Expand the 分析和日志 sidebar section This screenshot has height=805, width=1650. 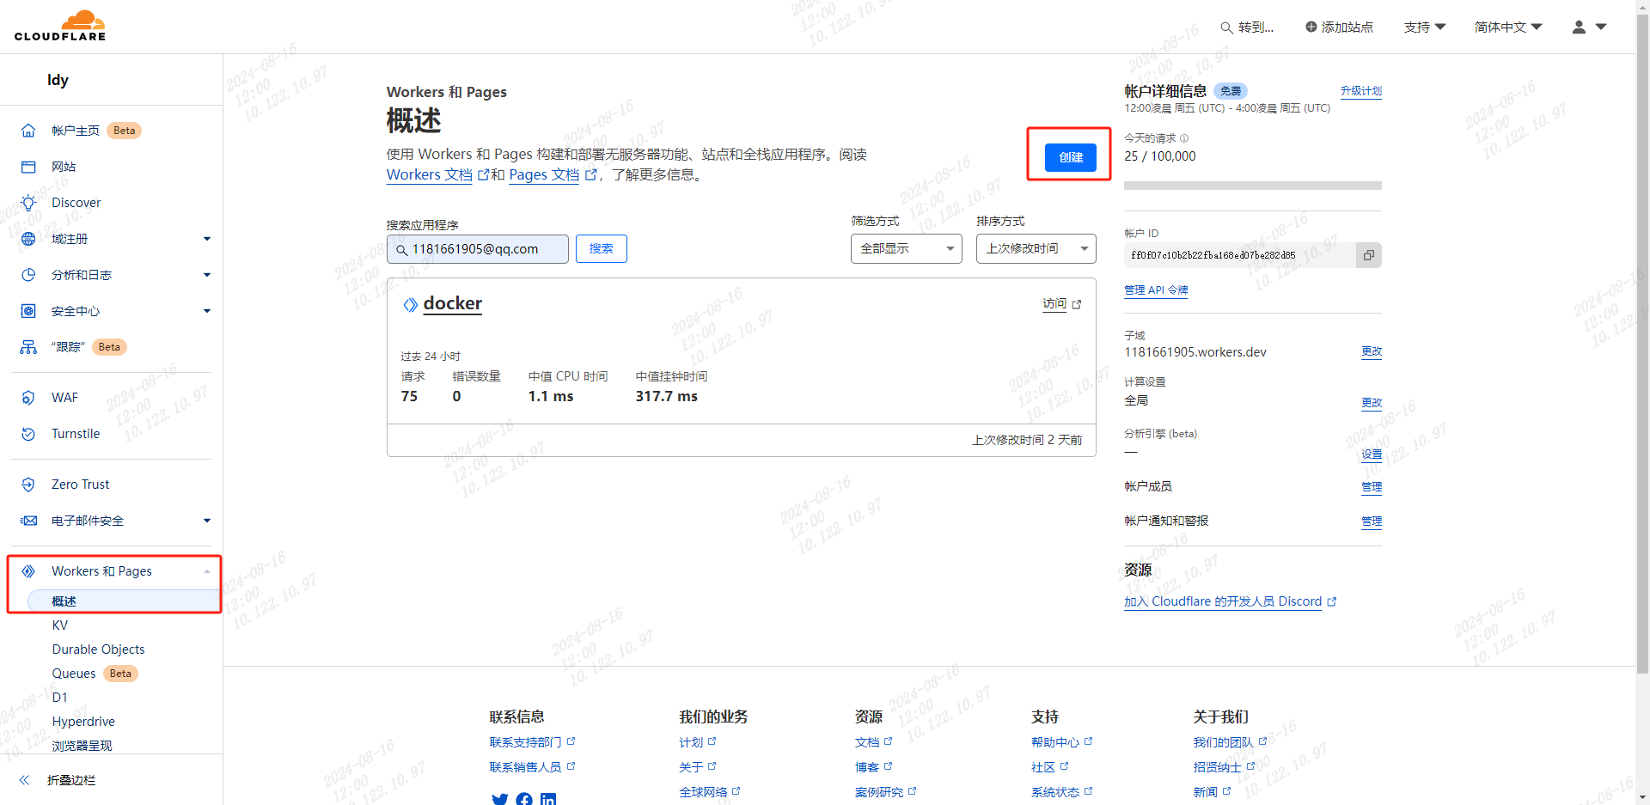(207, 275)
